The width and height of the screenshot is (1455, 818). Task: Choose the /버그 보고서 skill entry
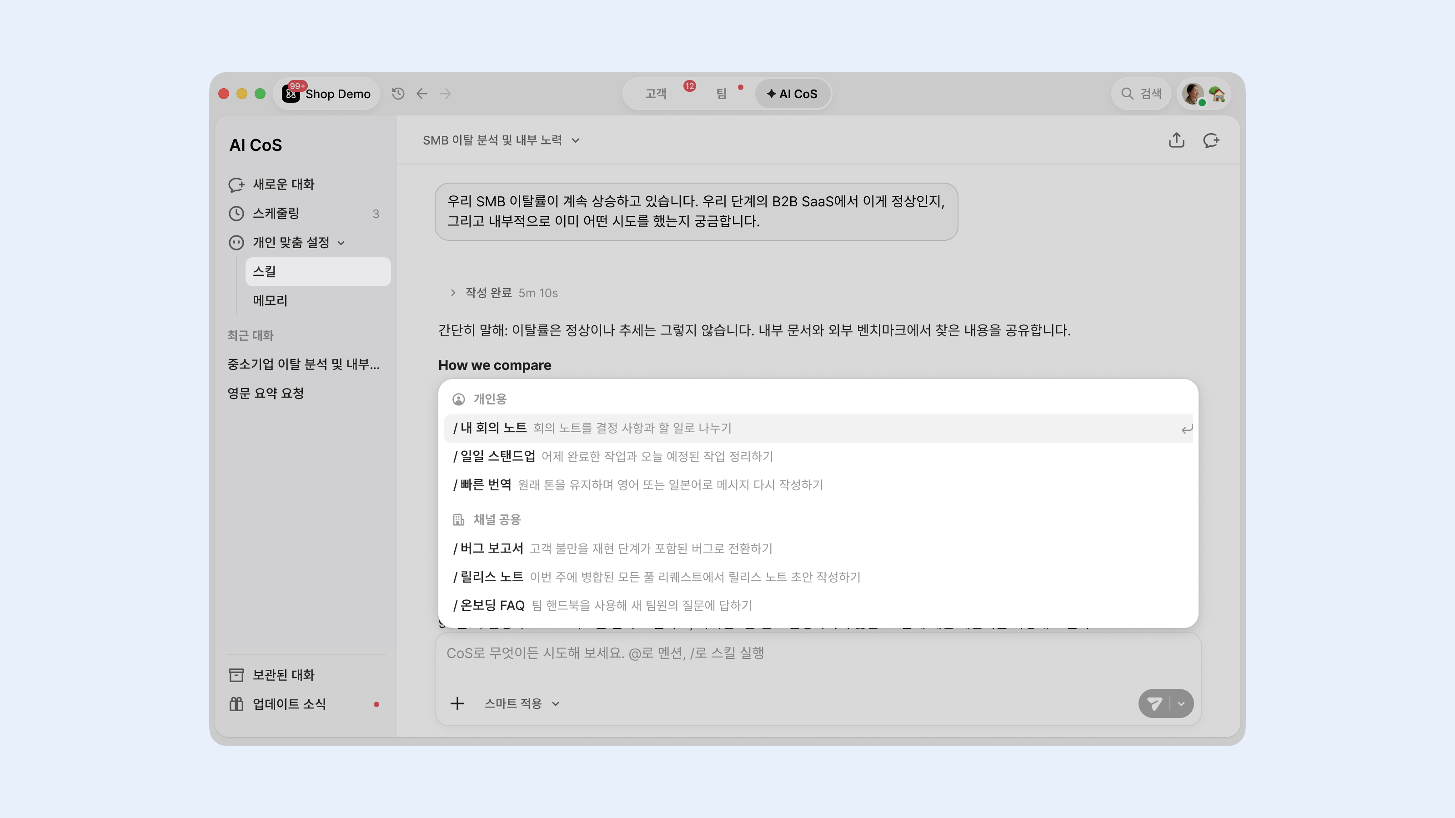[818, 548]
